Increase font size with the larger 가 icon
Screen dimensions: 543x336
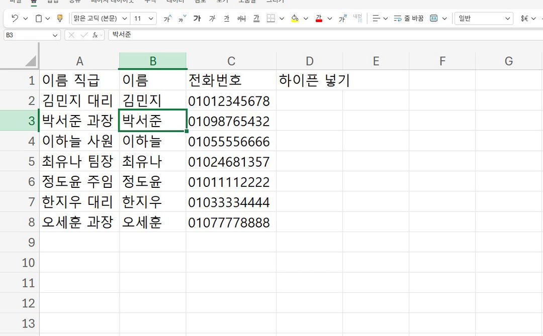pyautogui.click(x=167, y=19)
